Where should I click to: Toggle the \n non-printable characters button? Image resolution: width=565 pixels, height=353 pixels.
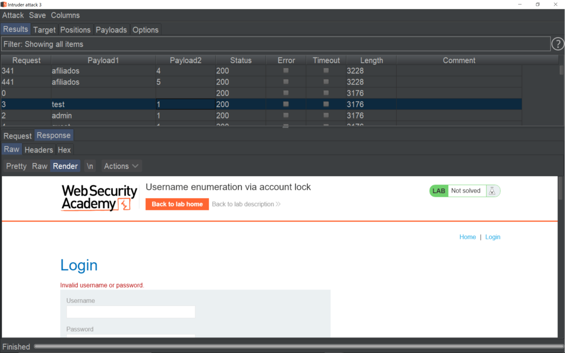90,166
